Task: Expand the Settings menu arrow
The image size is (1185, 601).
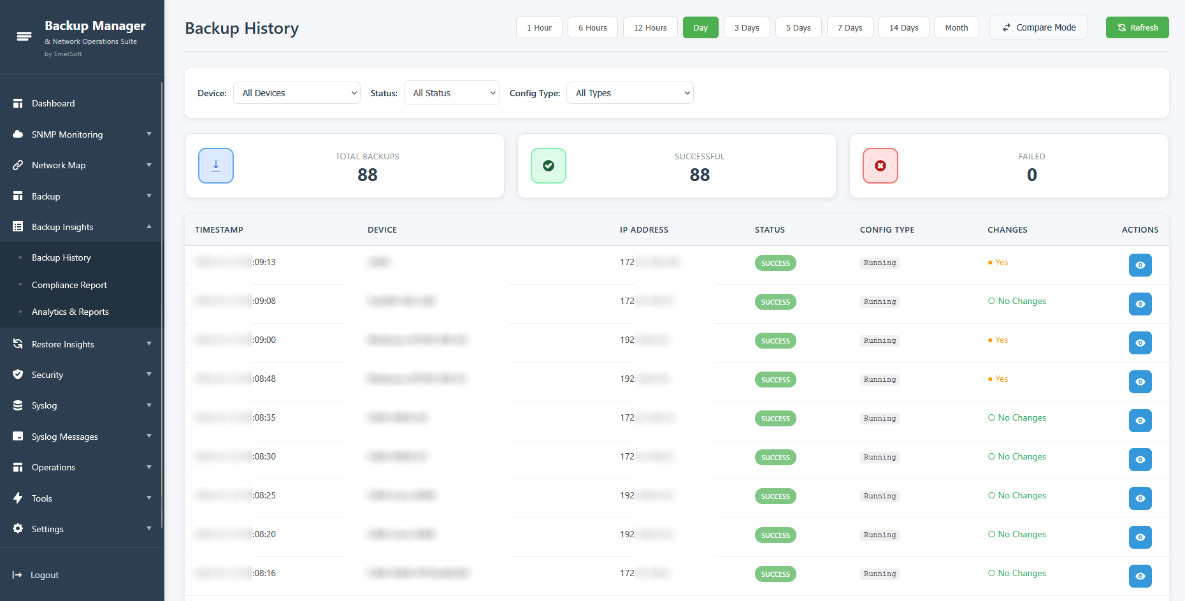Action: tap(149, 528)
